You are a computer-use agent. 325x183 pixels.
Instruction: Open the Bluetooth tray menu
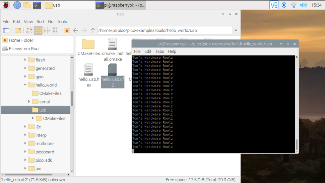[x=284, y=5]
